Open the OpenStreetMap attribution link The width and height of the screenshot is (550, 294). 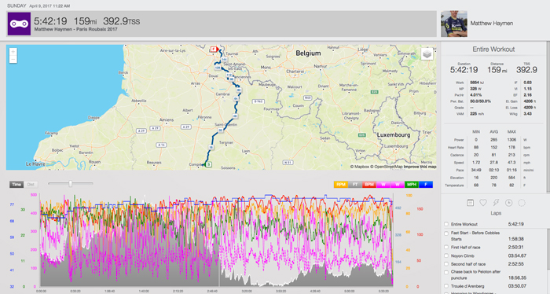pos(387,167)
